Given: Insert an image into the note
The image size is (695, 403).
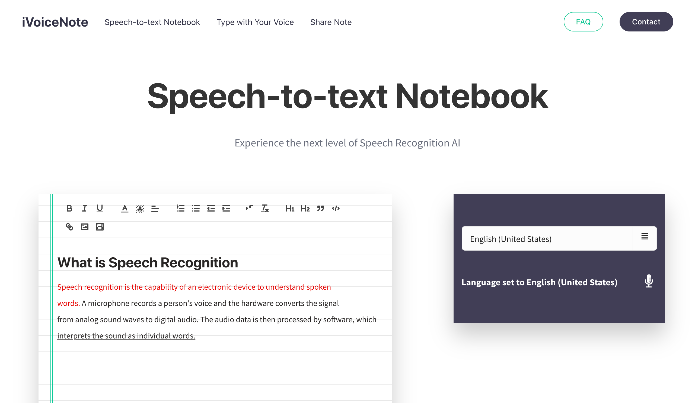Looking at the screenshot, I should 85,226.
